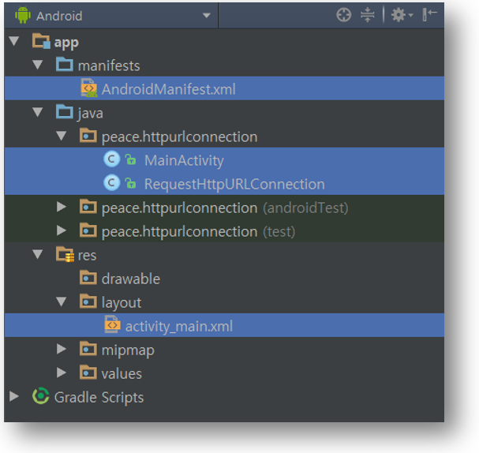Select the main peace.httpurlconnection package label
Viewport: 479px width, 453px height.
180,137
